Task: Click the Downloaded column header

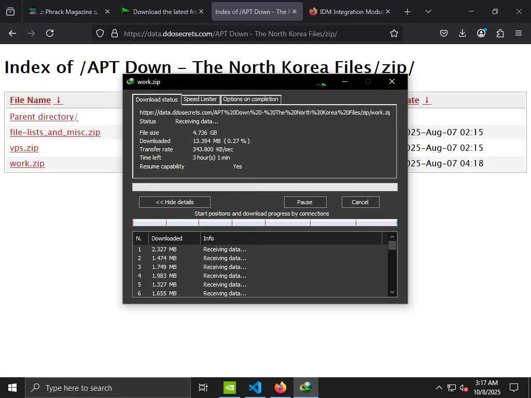Action: coord(174,238)
